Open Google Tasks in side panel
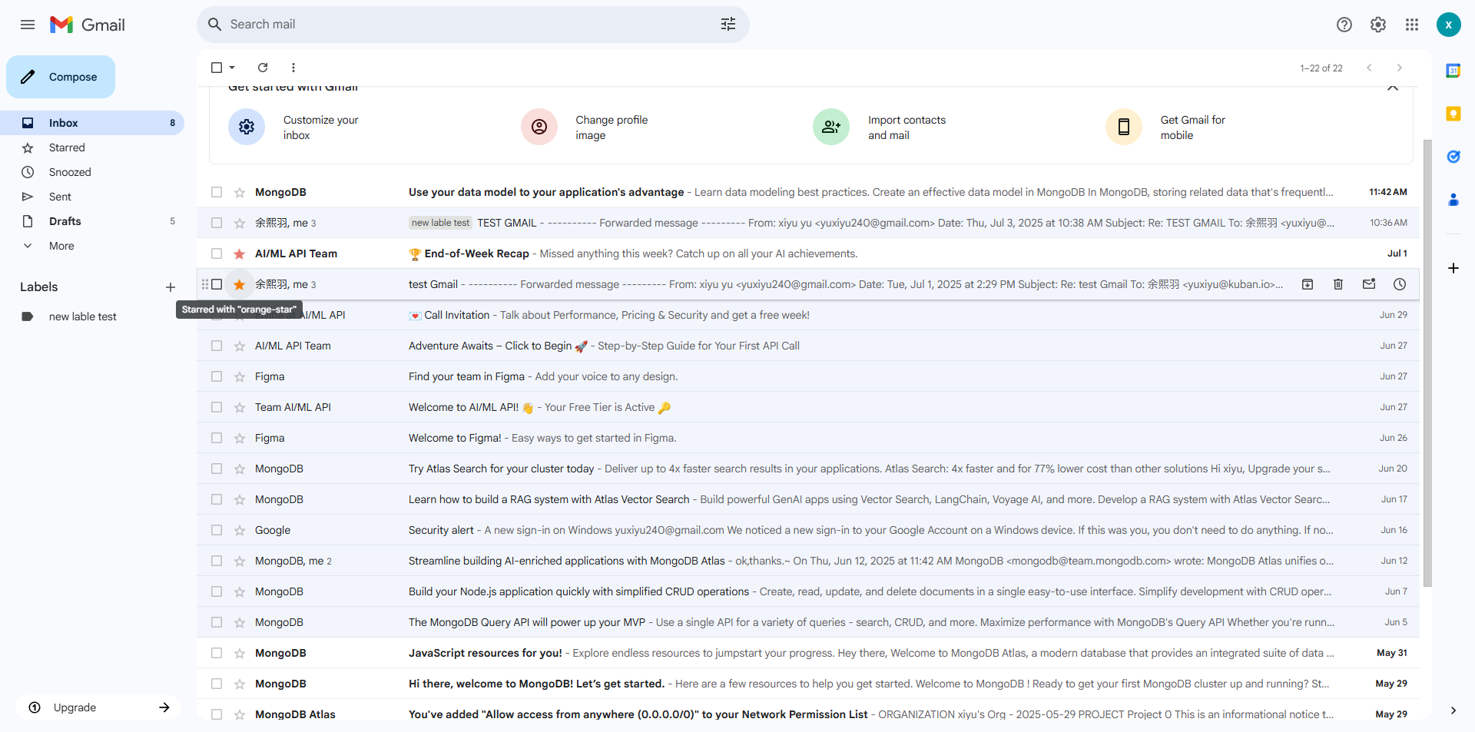This screenshot has height=732, width=1475. pyautogui.click(x=1453, y=157)
